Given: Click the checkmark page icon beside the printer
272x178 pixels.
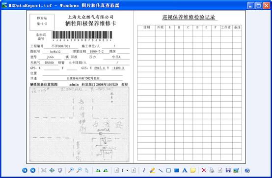Looking at the screenshot, I should pos(220,170).
